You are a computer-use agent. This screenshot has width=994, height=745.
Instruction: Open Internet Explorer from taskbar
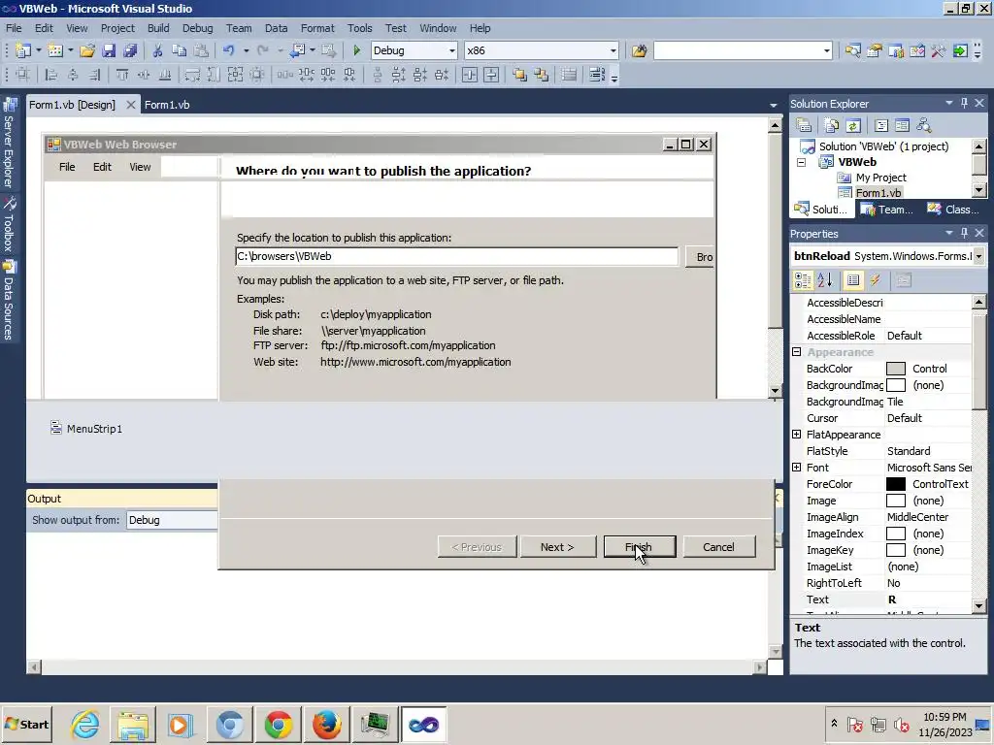(85, 724)
